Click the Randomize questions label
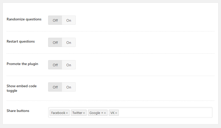 tap(24, 19)
